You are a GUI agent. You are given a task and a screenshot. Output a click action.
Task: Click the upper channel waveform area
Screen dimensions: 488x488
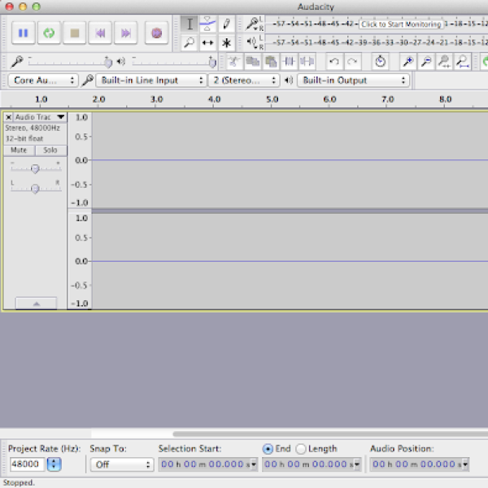[x=290, y=160]
